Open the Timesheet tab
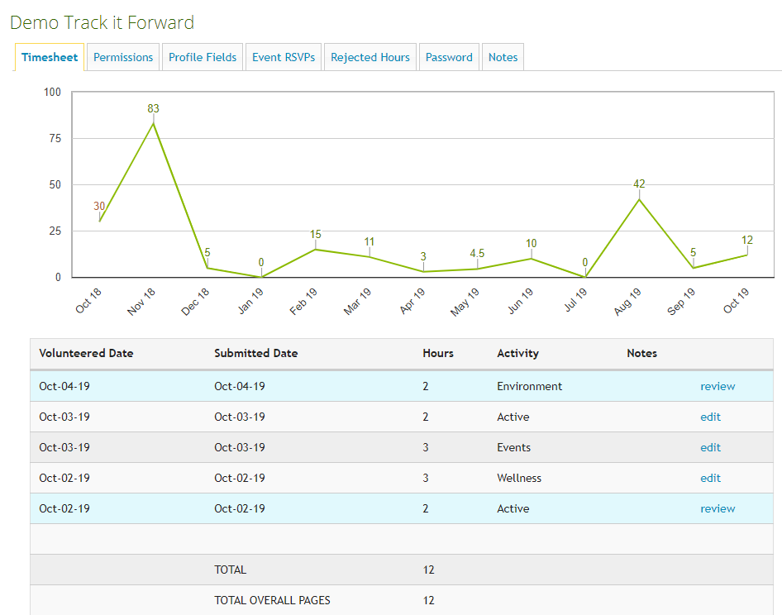Image resolution: width=782 pixels, height=615 pixels. coord(50,57)
